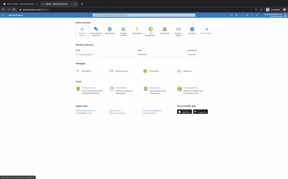
Task: Open Subscriptions key icon in Azure services
Action: click(137, 29)
